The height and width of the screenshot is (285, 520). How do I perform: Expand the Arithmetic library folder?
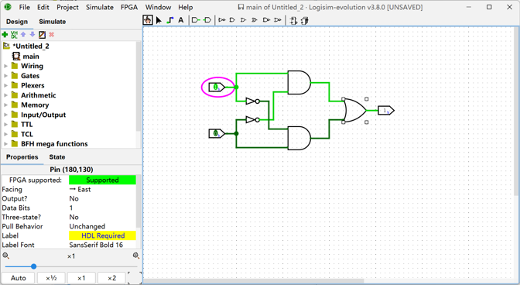click(x=5, y=95)
